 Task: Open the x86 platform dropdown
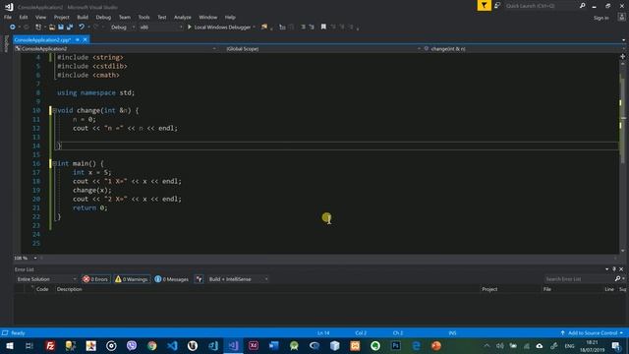pos(160,27)
